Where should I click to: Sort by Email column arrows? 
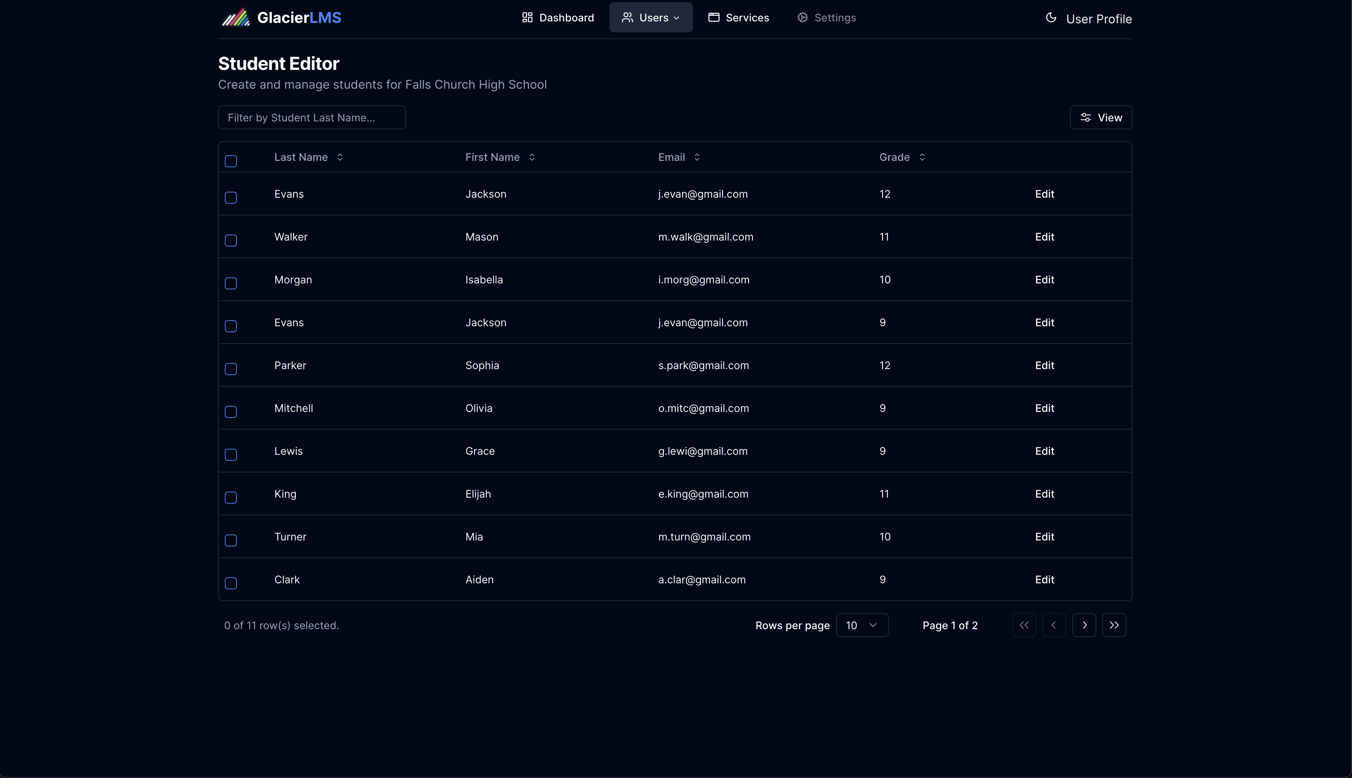coord(696,157)
